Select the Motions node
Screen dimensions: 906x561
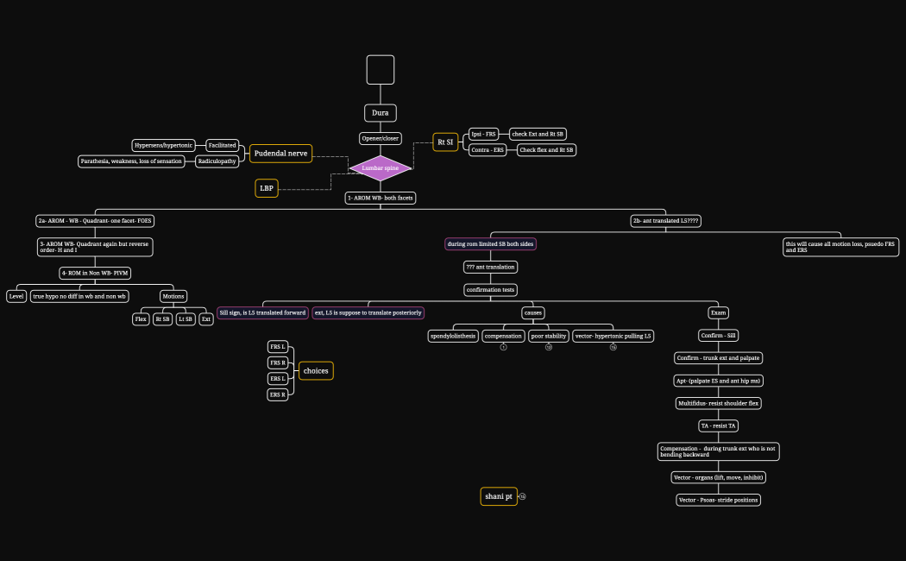click(x=173, y=295)
